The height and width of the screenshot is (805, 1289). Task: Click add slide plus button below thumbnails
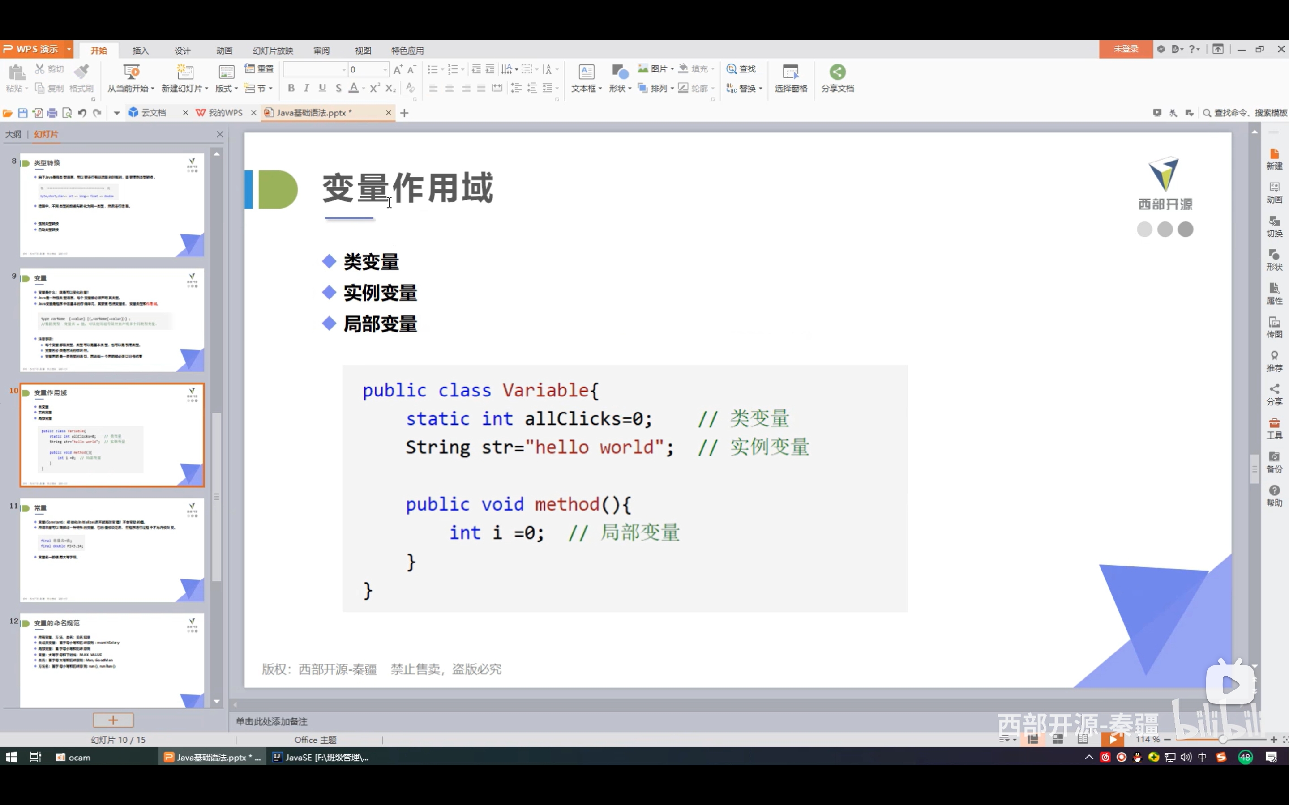click(x=113, y=720)
